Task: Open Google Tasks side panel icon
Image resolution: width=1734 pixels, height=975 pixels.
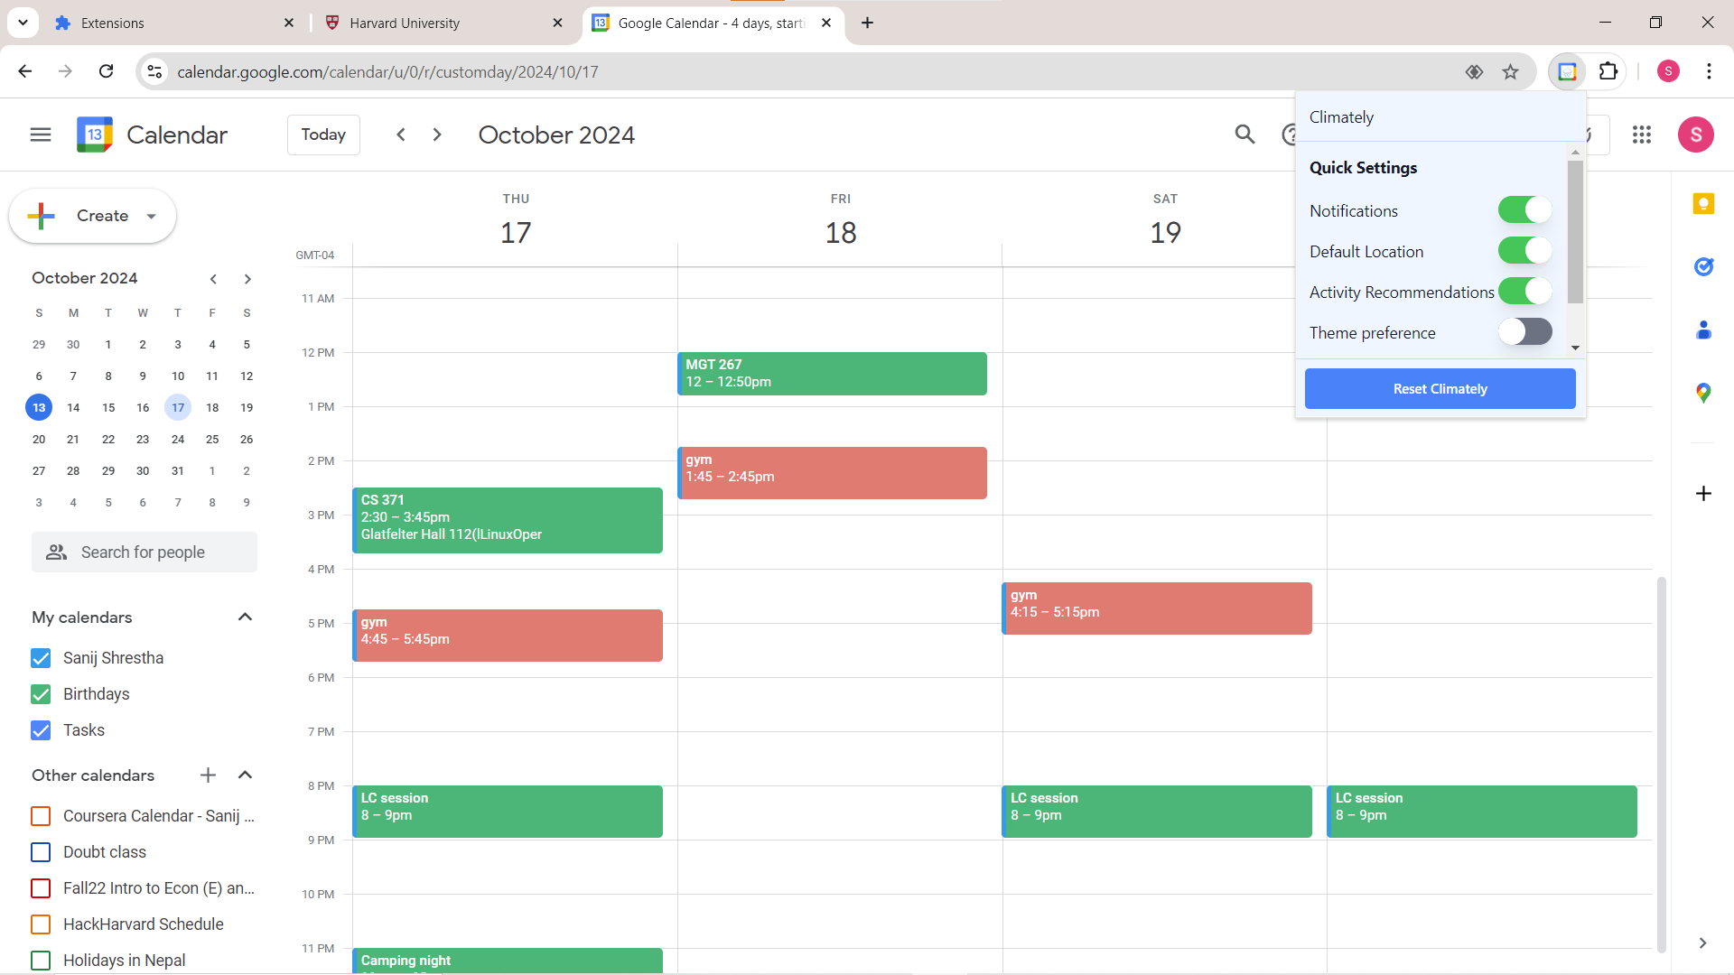Action: tap(1703, 266)
